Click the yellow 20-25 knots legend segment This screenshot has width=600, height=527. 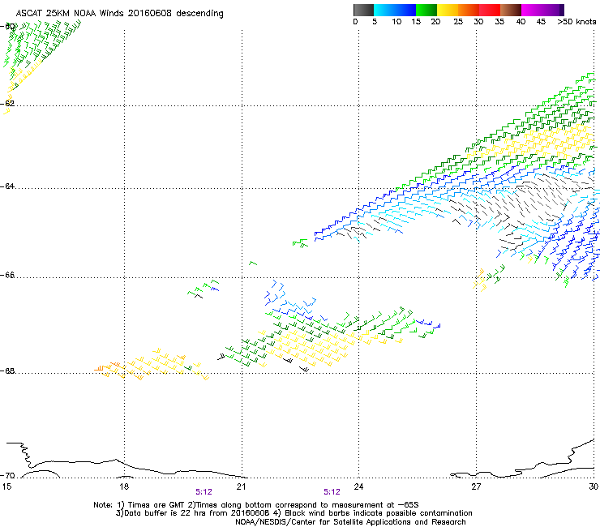click(x=448, y=10)
